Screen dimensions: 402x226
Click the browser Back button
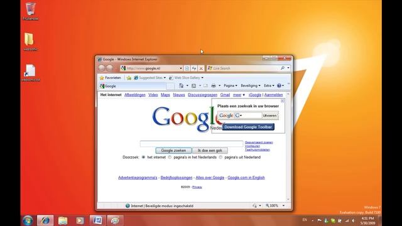[x=102, y=68]
